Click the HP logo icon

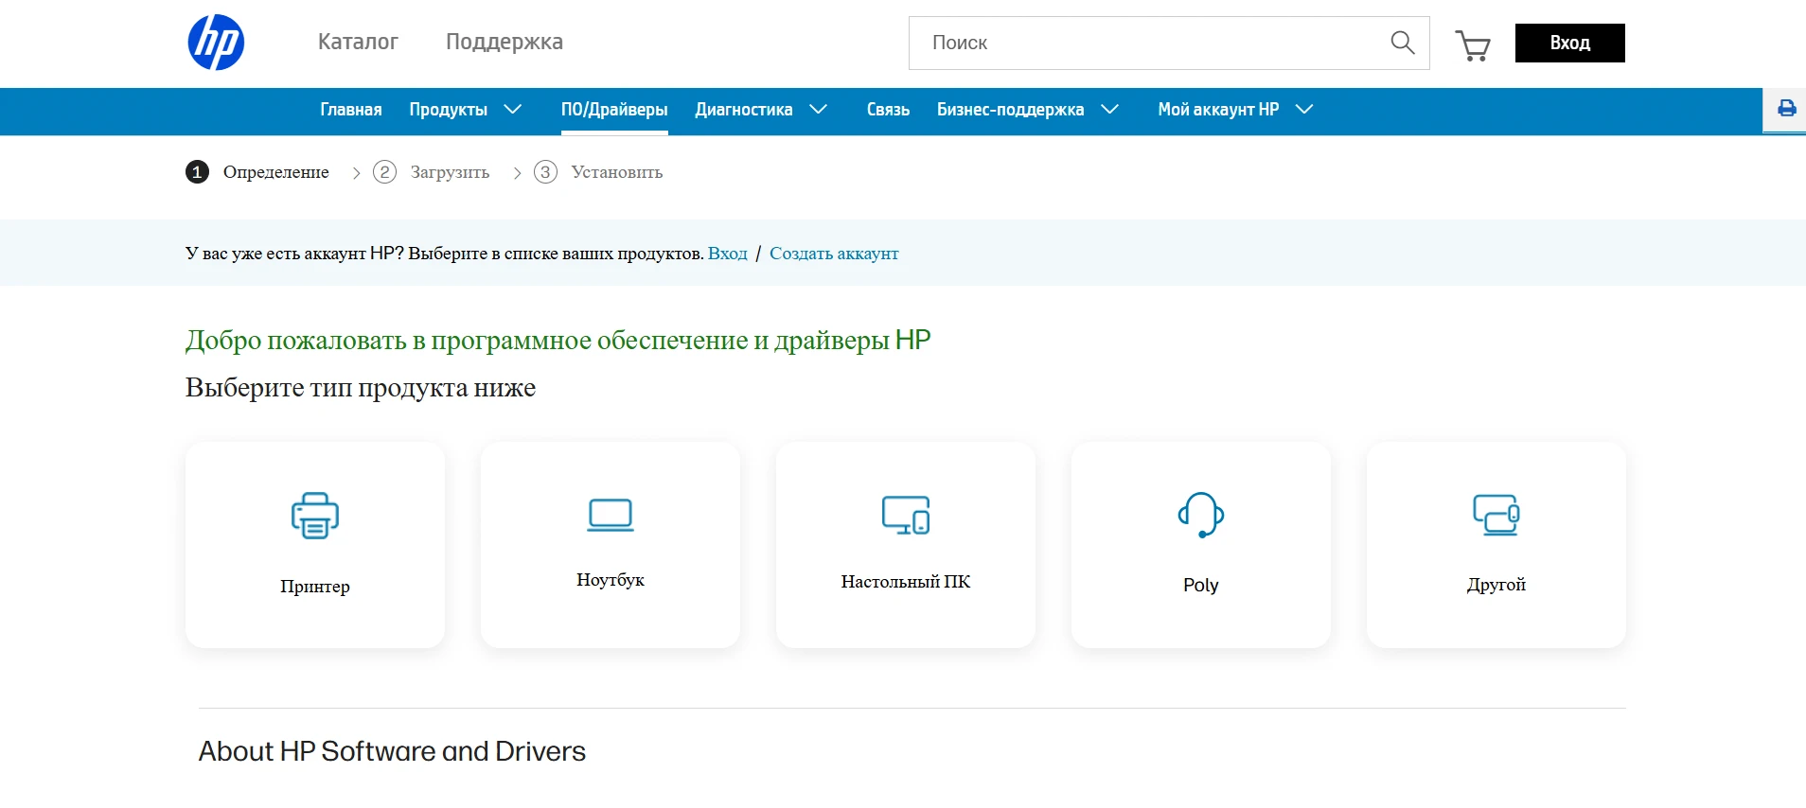click(x=216, y=43)
